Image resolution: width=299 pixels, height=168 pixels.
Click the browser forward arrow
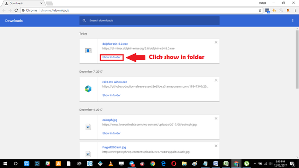10,10
